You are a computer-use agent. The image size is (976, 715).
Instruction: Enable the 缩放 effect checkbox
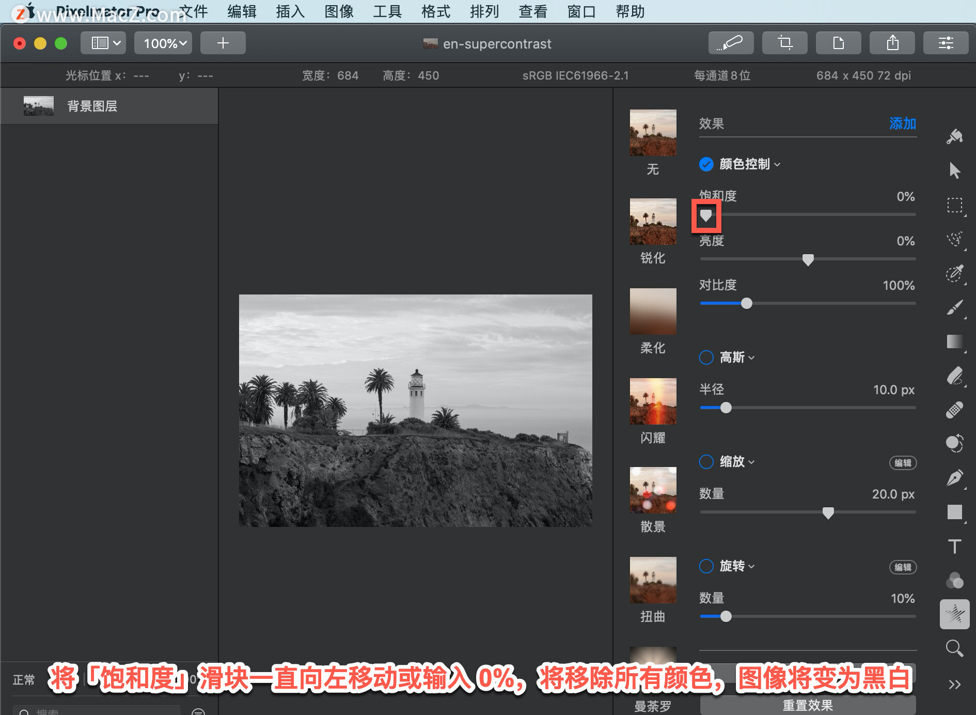[706, 462]
